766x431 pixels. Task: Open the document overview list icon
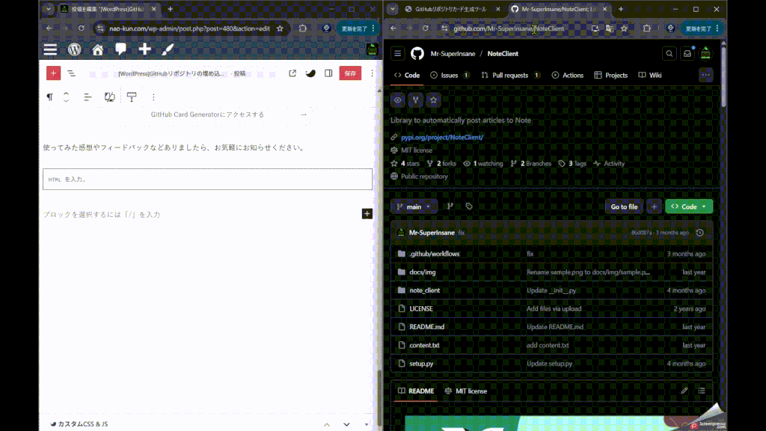[x=71, y=73]
